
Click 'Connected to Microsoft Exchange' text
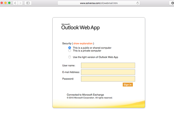pos(85,95)
